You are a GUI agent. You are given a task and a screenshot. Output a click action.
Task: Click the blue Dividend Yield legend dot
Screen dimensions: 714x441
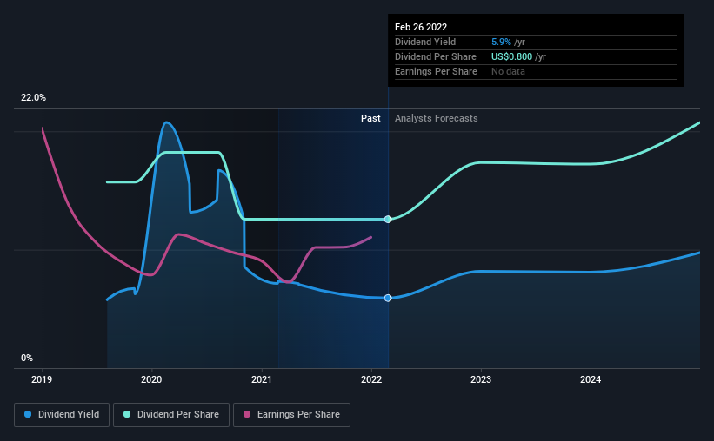[x=28, y=414]
